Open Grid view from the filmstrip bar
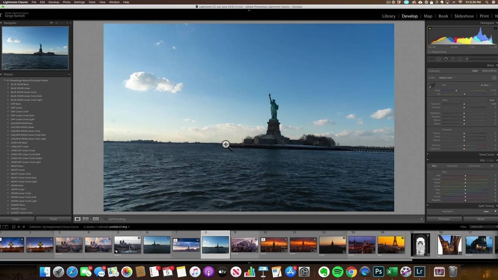 click(13, 227)
